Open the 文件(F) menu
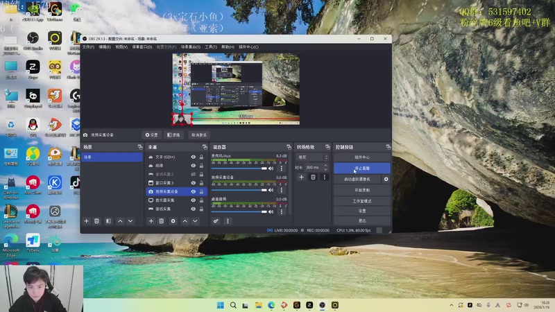This screenshot has width=555, height=312. coord(88,47)
